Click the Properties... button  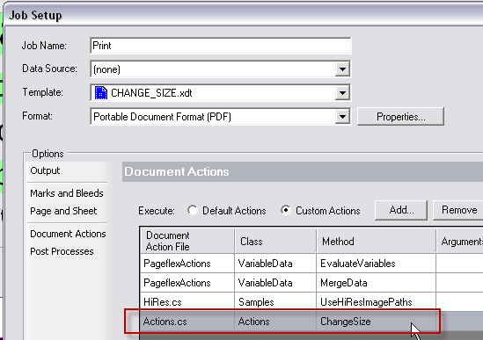[x=400, y=116]
